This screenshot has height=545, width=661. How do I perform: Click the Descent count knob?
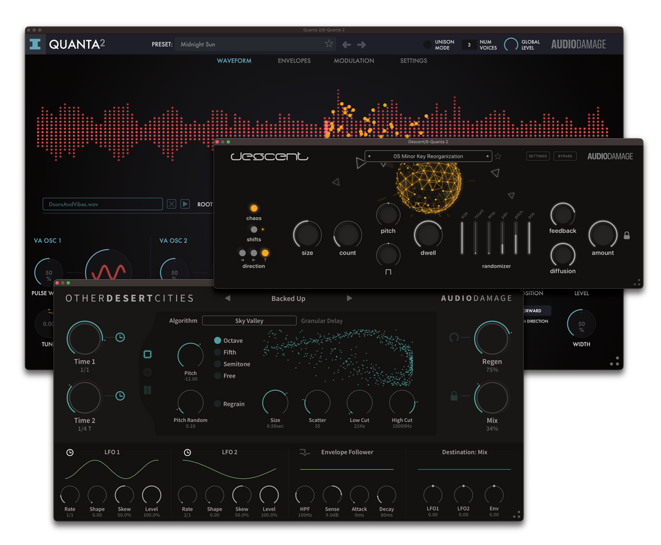(x=348, y=235)
